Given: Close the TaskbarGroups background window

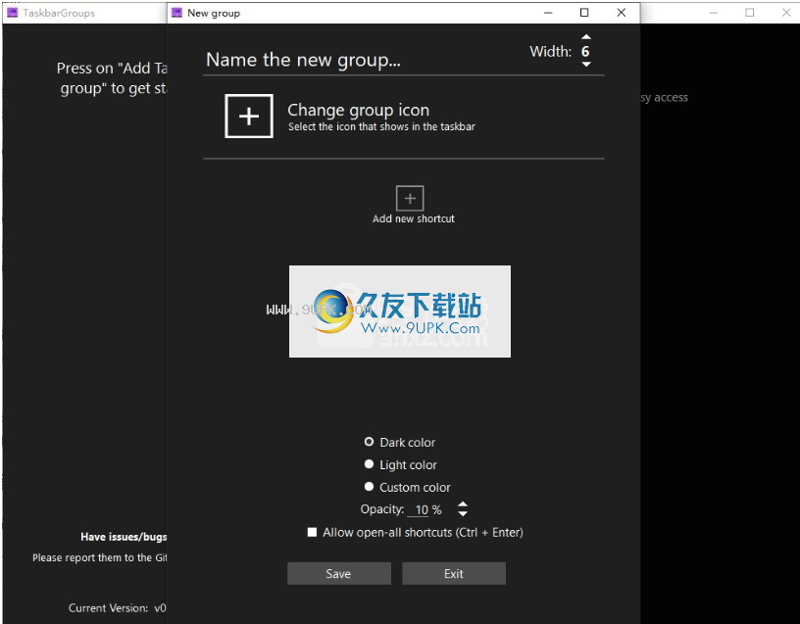Looking at the screenshot, I should [786, 13].
